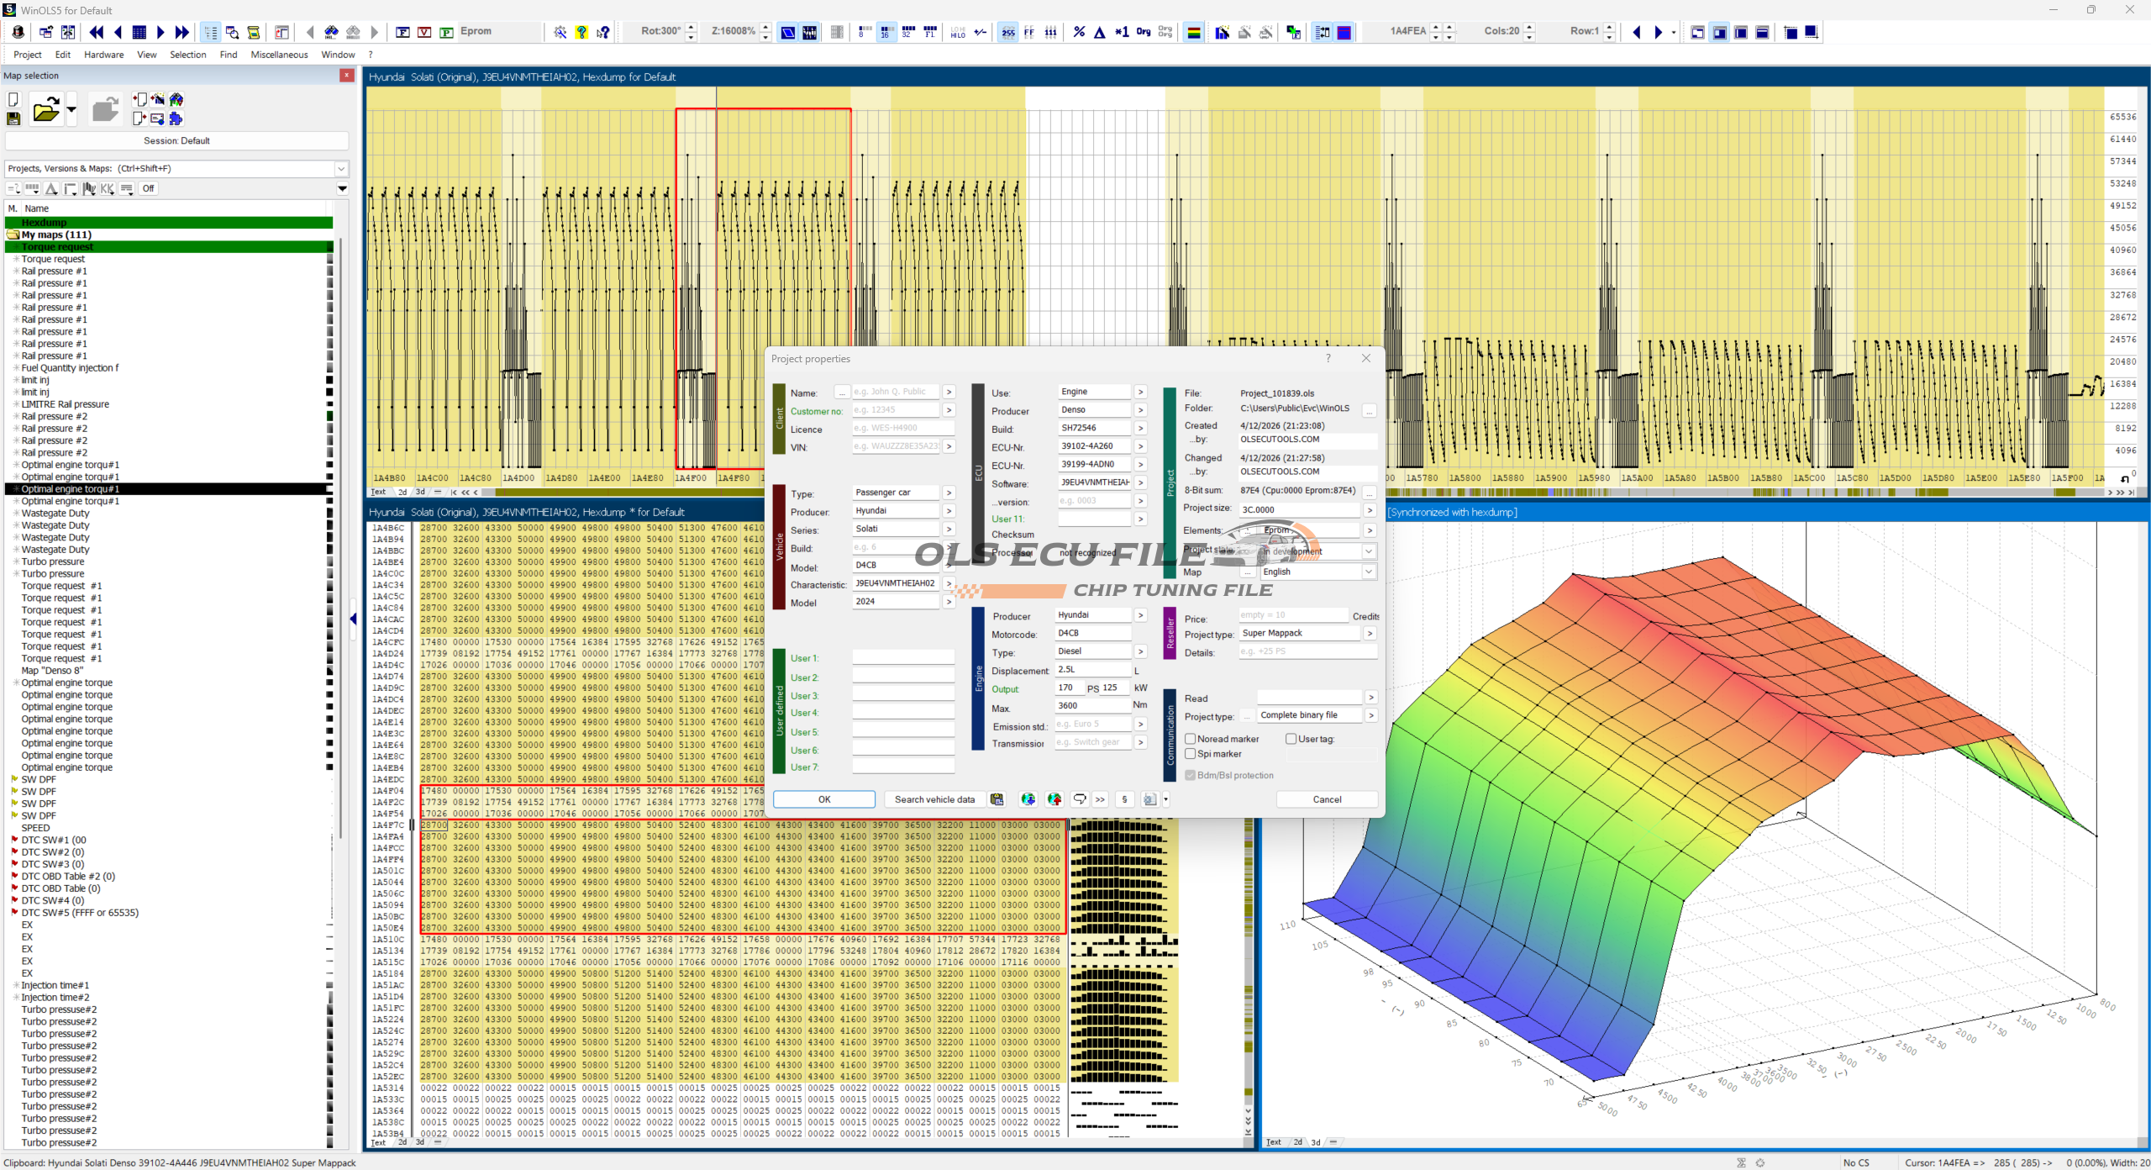Click the percent difference display icon
This screenshot has height=1170, width=2151.
tap(1079, 32)
